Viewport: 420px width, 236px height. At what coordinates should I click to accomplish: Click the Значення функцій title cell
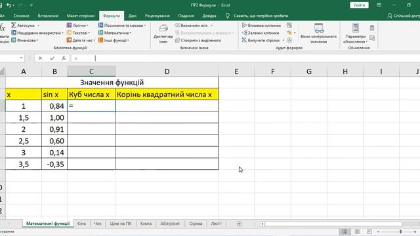tap(112, 83)
